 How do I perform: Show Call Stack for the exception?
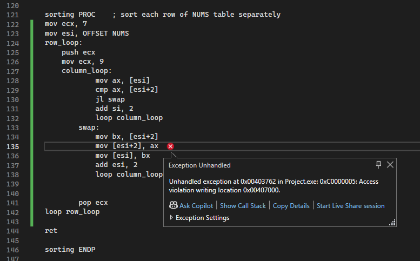tap(243, 205)
